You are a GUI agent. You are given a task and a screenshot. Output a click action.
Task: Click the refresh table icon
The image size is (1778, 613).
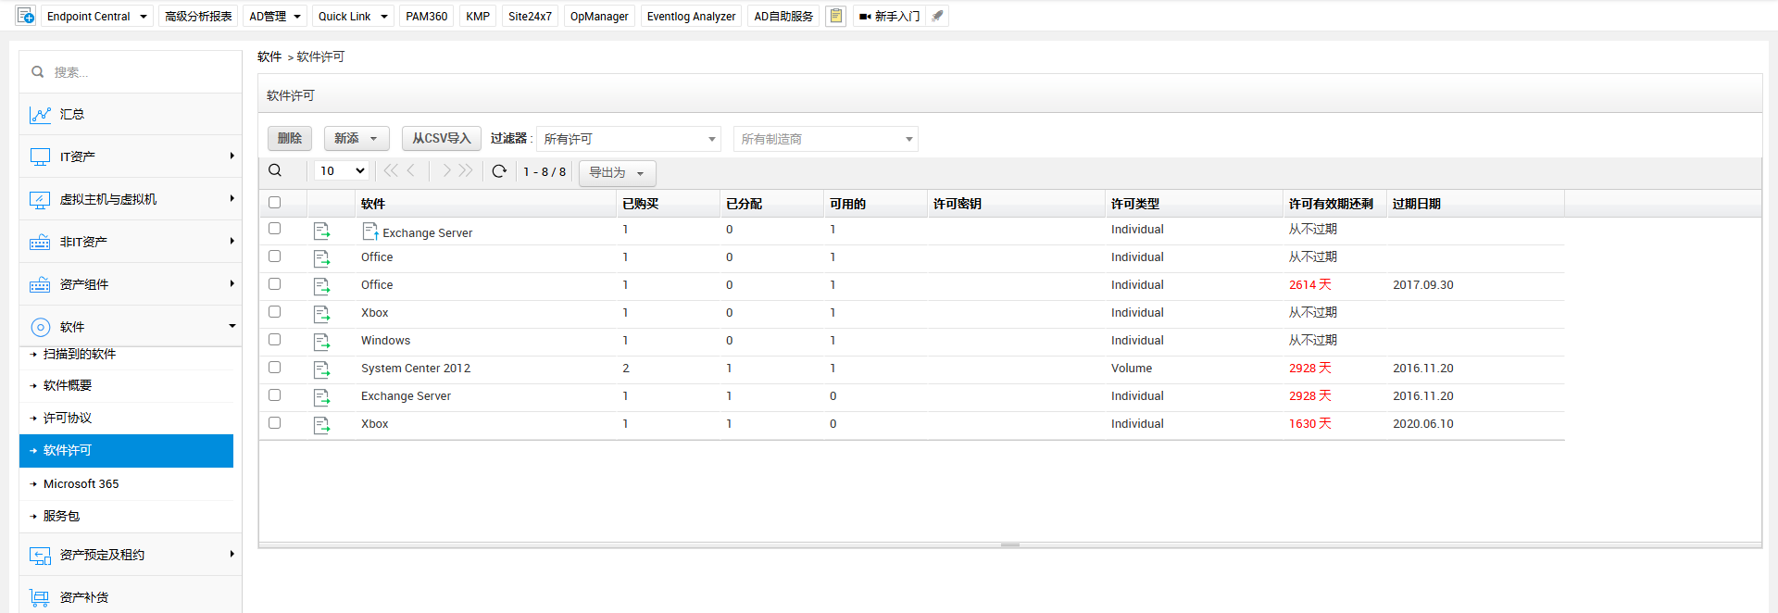pos(499,171)
